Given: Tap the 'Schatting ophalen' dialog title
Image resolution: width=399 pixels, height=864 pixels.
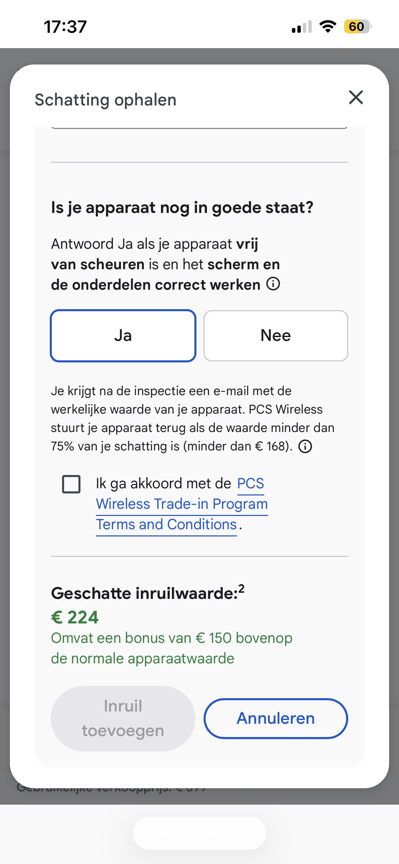Looking at the screenshot, I should click(x=106, y=100).
